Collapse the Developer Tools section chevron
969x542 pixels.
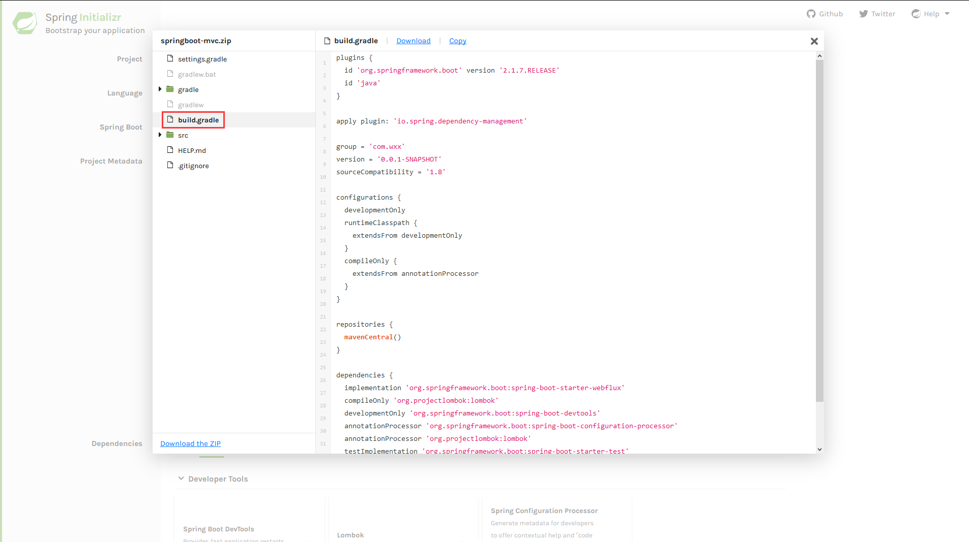pos(181,479)
